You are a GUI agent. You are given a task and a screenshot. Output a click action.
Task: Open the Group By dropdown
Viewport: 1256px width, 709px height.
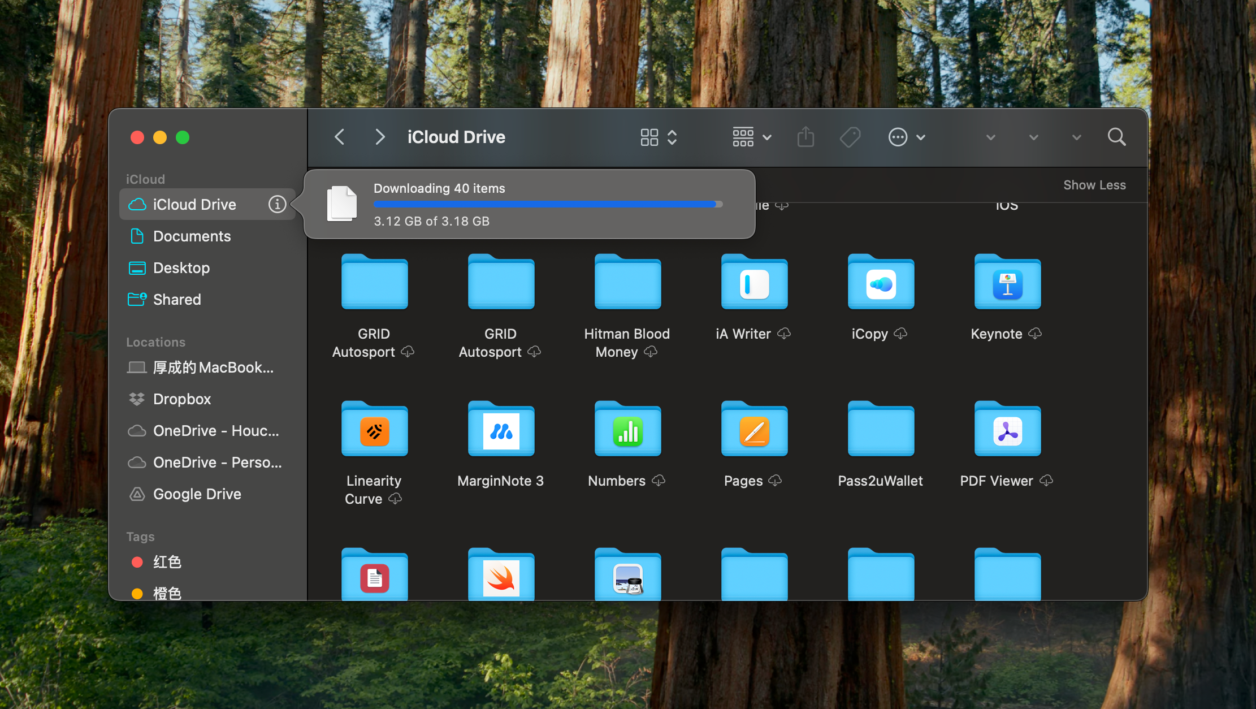(x=752, y=137)
